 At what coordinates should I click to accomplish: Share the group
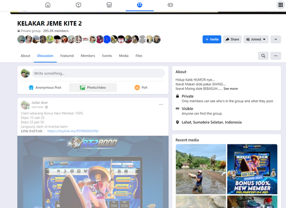[232, 39]
